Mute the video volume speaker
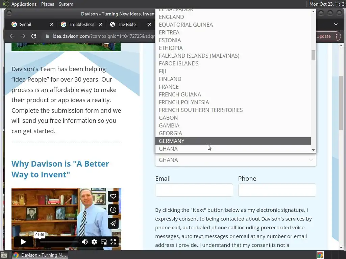 pos(85,242)
